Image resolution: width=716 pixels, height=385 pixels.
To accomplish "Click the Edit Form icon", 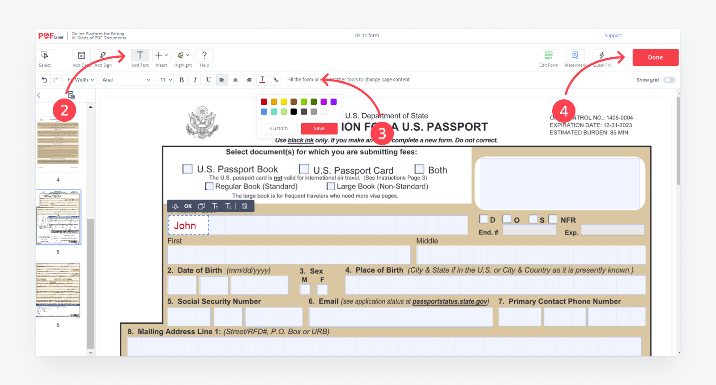I will [548, 55].
